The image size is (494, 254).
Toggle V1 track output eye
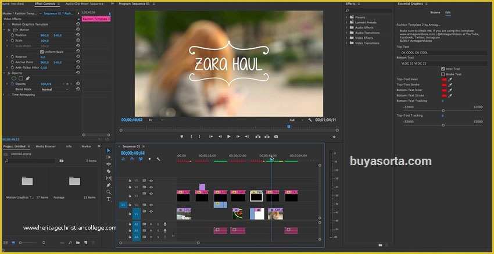click(151, 211)
